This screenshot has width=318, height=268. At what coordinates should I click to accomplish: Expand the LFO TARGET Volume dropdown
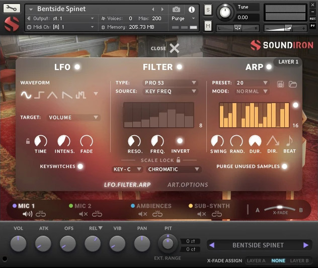coord(73,118)
